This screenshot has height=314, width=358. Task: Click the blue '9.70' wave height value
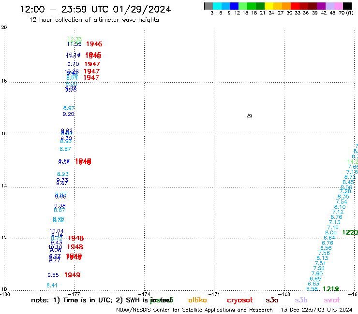pyautogui.click(x=73, y=64)
